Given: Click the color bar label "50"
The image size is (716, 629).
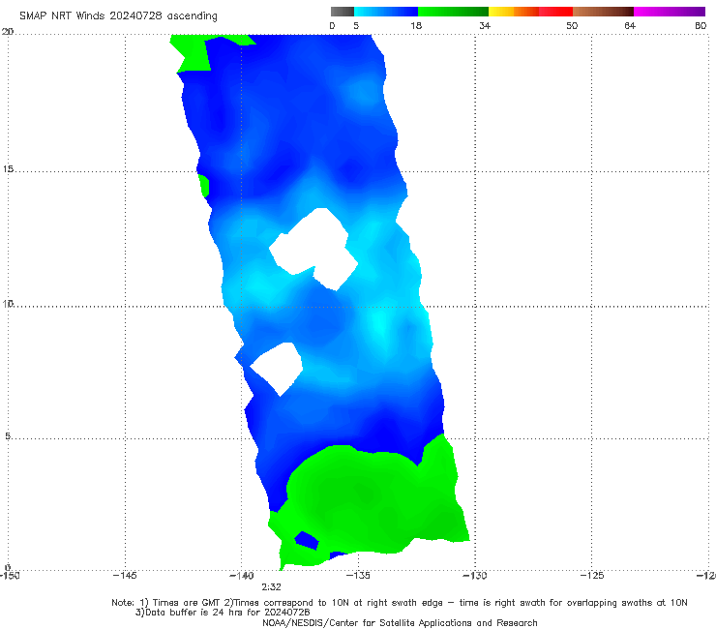Looking at the screenshot, I should [x=572, y=25].
